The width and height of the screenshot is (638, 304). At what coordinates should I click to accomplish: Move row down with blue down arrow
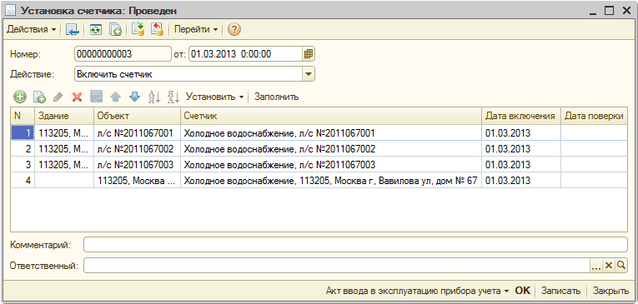134,97
